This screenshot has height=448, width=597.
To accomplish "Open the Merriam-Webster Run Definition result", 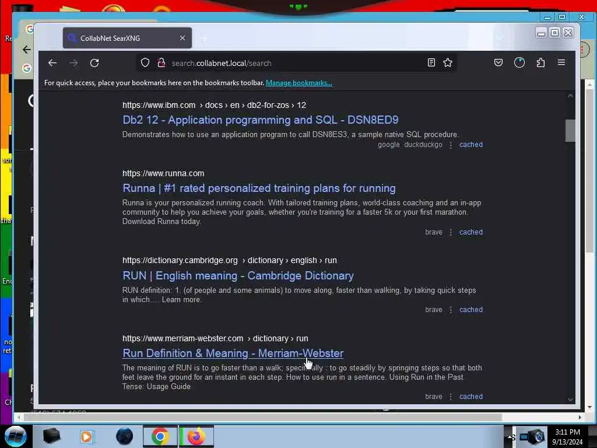I will pos(233,353).
